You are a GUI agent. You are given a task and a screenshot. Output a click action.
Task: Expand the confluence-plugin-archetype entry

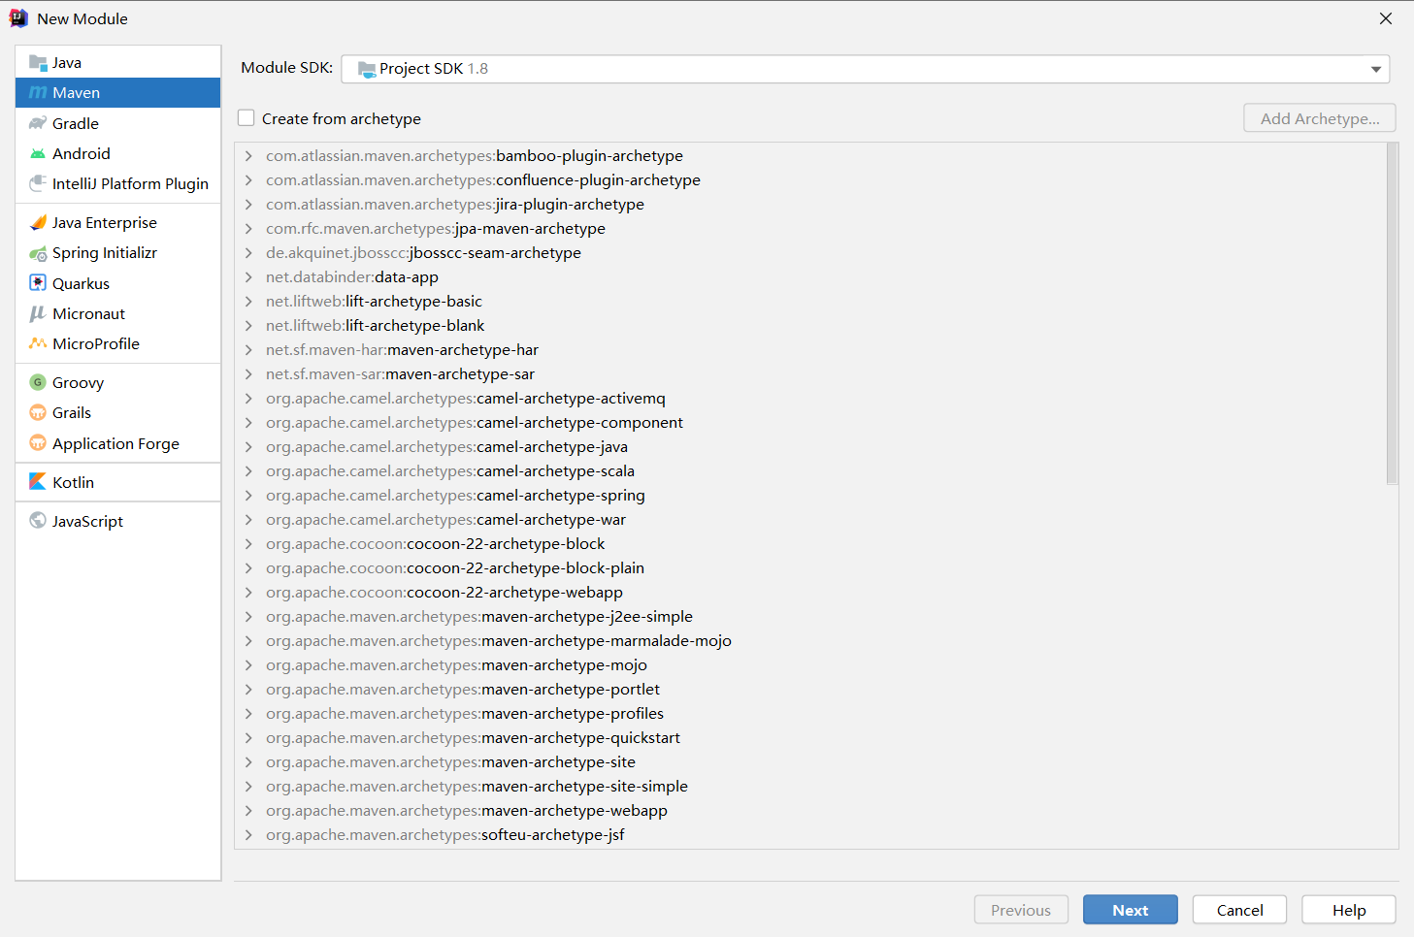click(248, 180)
